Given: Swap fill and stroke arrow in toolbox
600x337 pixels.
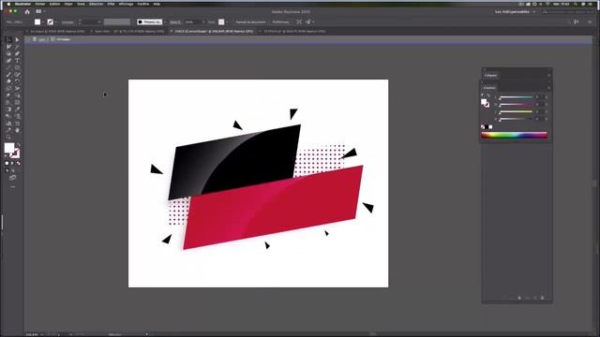Looking at the screenshot, I should tap(18, 144).
